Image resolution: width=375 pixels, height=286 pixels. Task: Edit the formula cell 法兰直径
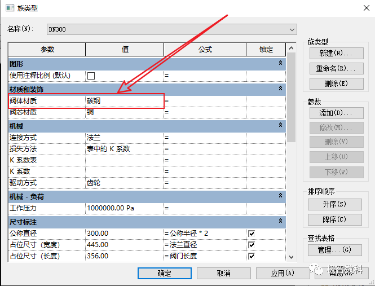click(205, 245)
